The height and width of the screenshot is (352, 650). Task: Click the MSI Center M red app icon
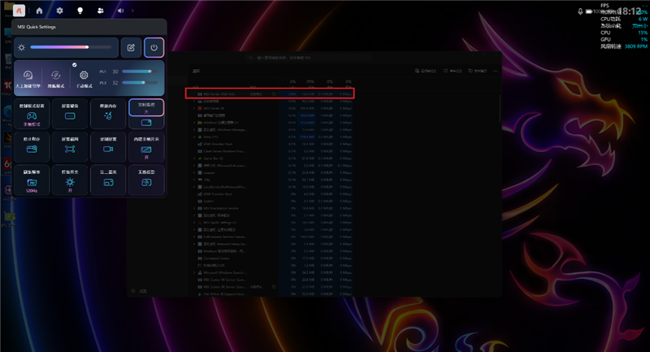pyautogui.click(x=200, y=109)
